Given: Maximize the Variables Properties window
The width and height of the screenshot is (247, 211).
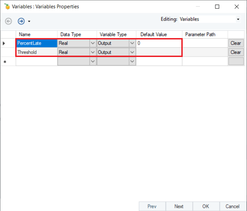Looking at the screenshot, I should tap(217, 7).
